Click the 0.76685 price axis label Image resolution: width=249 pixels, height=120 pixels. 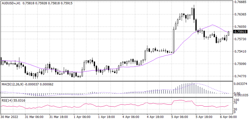[240, 2]
